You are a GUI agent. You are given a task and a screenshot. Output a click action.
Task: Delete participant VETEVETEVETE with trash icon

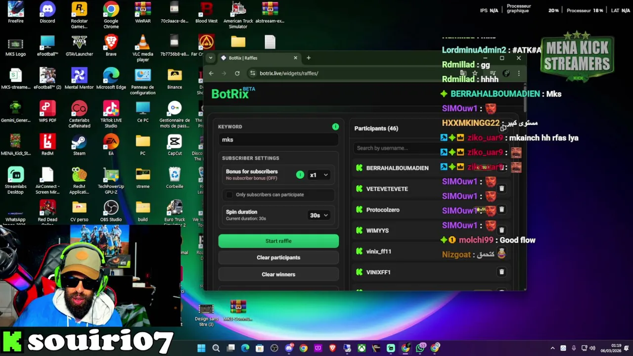coord(501,188)
